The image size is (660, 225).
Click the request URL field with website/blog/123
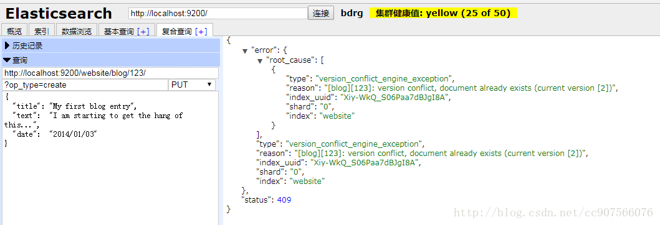click(x=110, y=73)
